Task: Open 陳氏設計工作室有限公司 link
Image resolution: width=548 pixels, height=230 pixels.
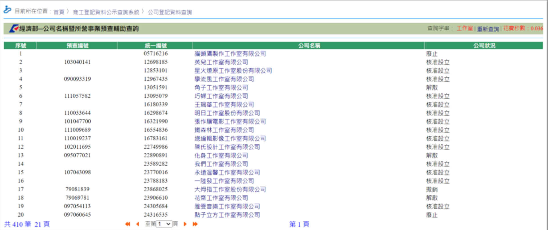Action: coord(227,147)
